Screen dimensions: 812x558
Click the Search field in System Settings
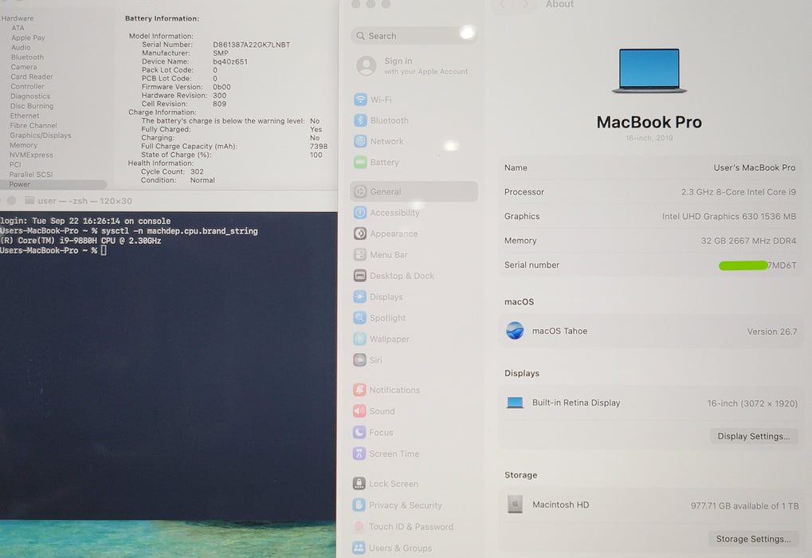click(414, 36)
